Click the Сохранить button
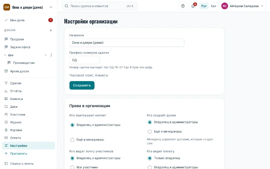The width and height of the screenshot is (270, 169). [82, 86]
